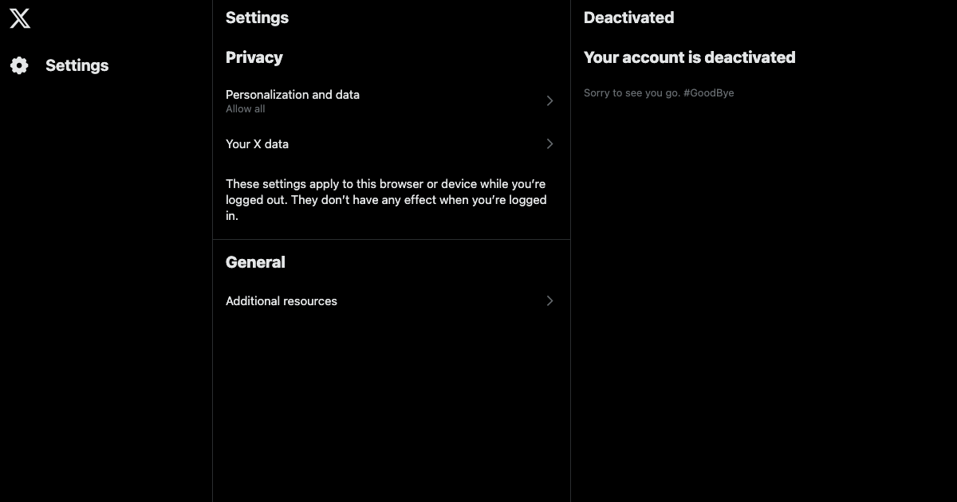Click the Allow all status subtext

click(x=245, y=109)
